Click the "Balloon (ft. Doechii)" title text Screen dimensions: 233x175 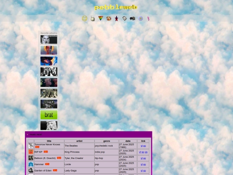[x=45, y=158]
